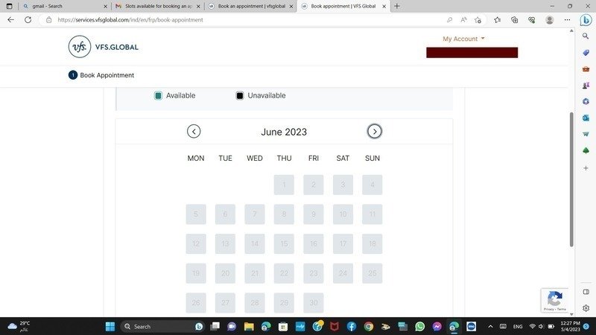Image resolution: width=596 pixels, height=335 pixels.
Task: Expand the My Account dropdown
Action: [x=463, y=39]
